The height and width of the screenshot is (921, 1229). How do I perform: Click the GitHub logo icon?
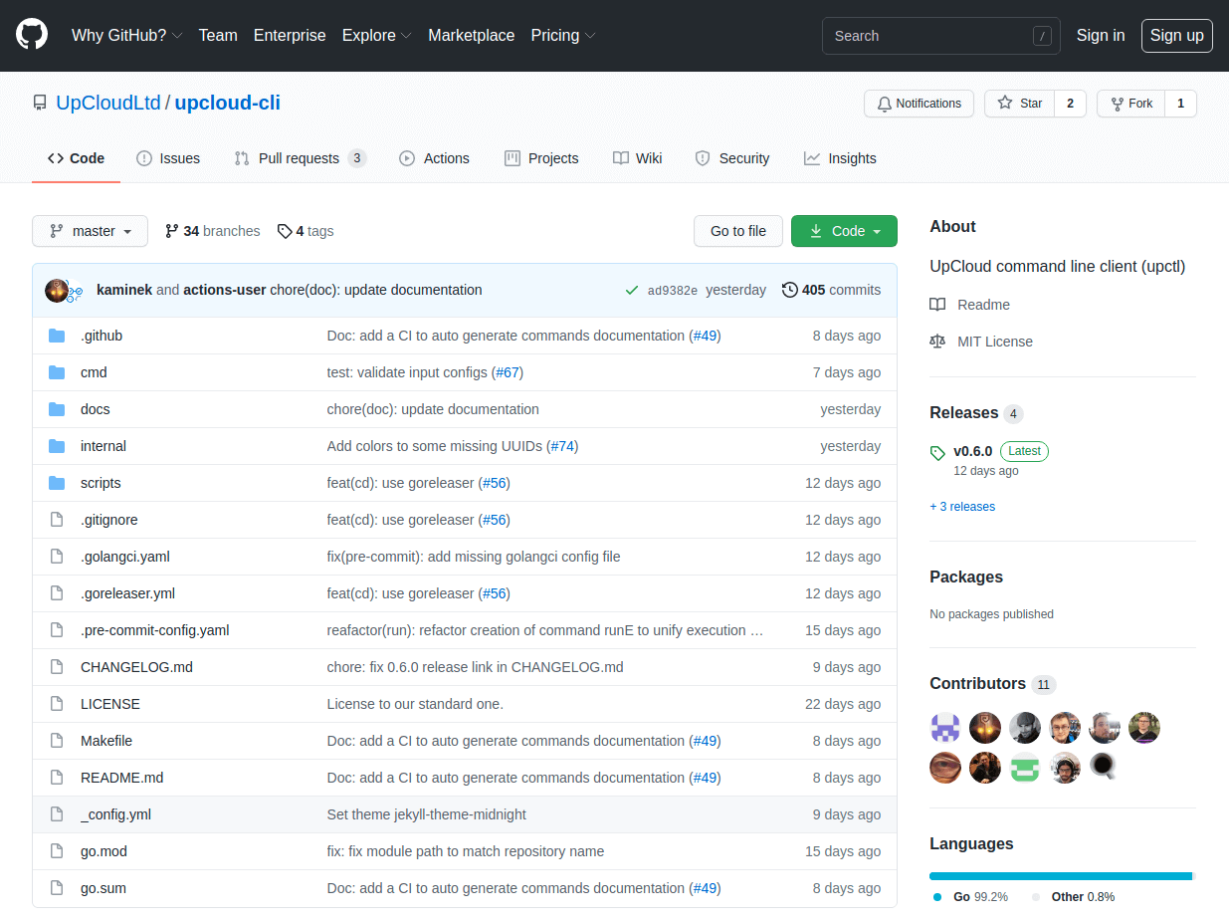[32, 35]
